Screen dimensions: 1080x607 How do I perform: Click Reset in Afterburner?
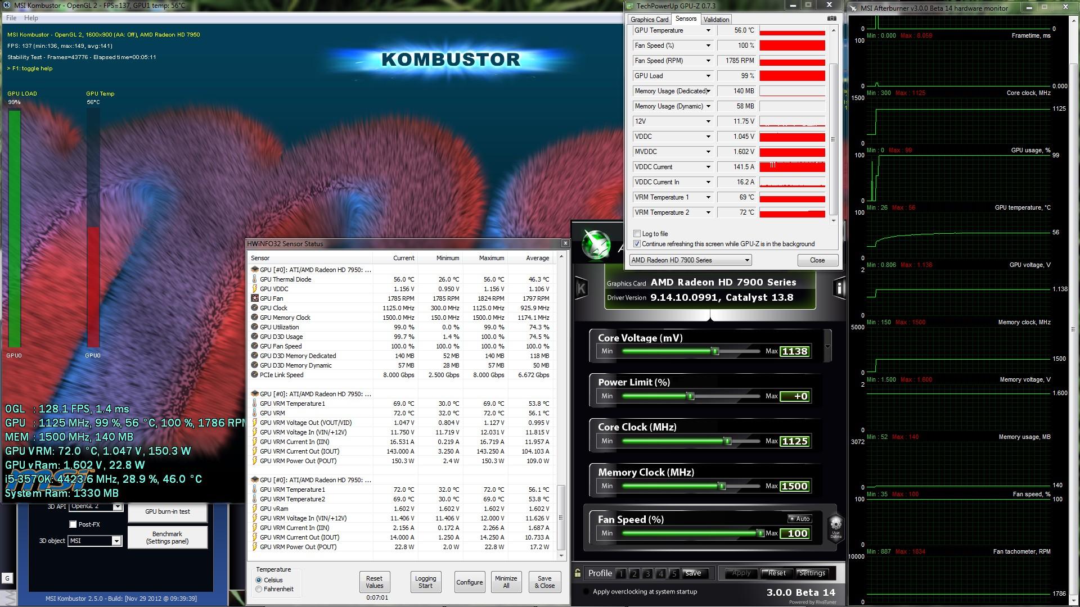click(776, 573)
